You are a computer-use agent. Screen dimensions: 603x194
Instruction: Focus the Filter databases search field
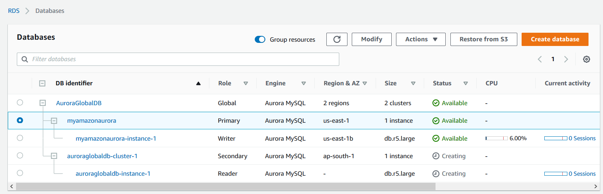pyautogui.click(x=178, y=59)
